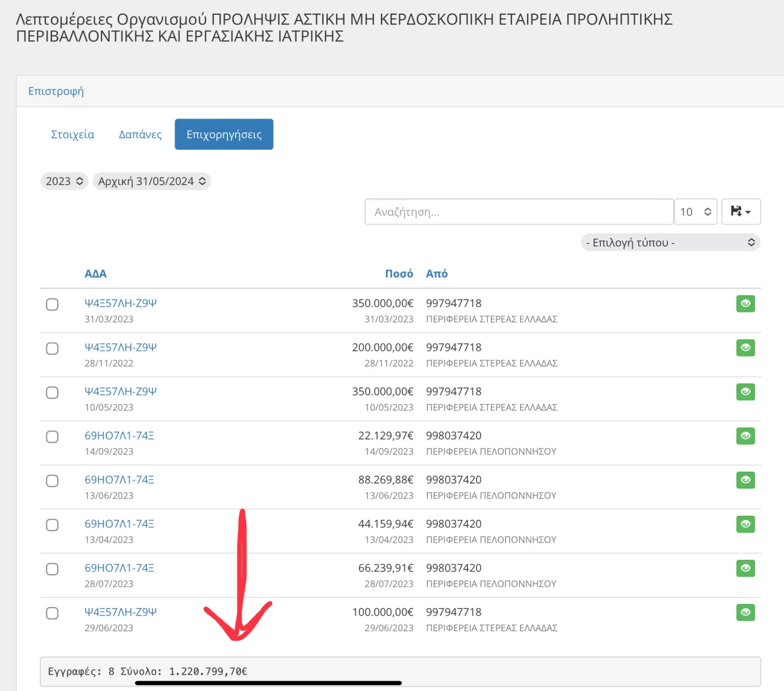The height and width of the screenshot is (691, 784).
Task: Check the box for the 31/03/2023 row
Action: pos(52,304)
